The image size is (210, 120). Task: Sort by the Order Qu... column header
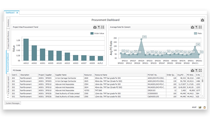171,75
